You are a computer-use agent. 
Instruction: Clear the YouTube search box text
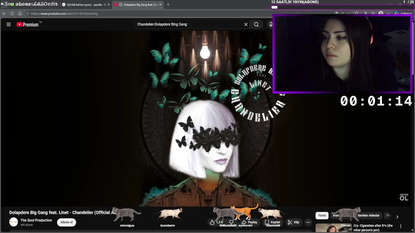point(246,24)
